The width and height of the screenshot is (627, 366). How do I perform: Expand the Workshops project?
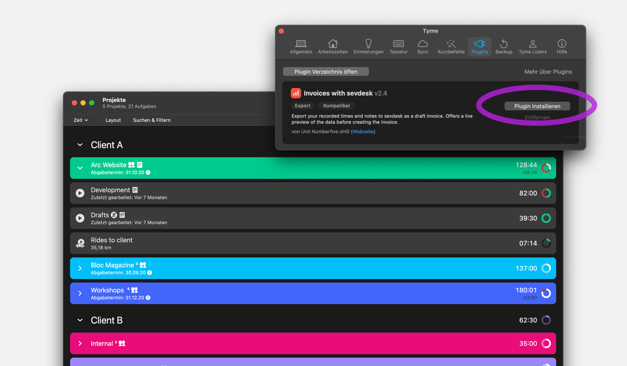(x=80, y=293)
